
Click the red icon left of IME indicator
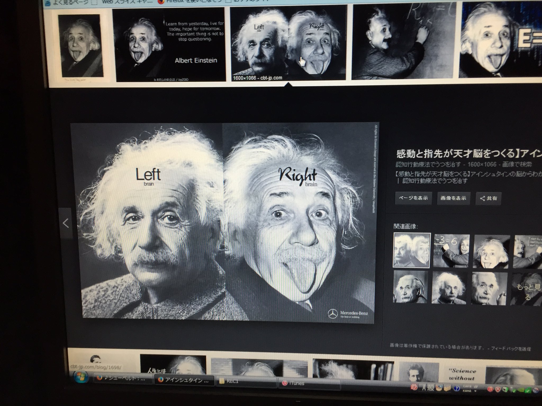[x=414, y=387]
